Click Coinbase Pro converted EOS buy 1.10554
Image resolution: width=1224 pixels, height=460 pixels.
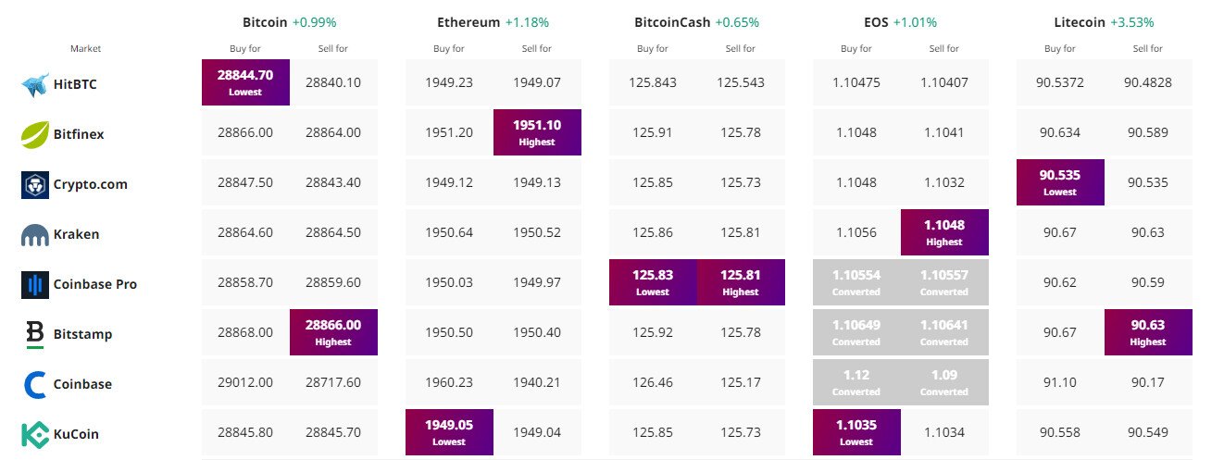point(856,282)
